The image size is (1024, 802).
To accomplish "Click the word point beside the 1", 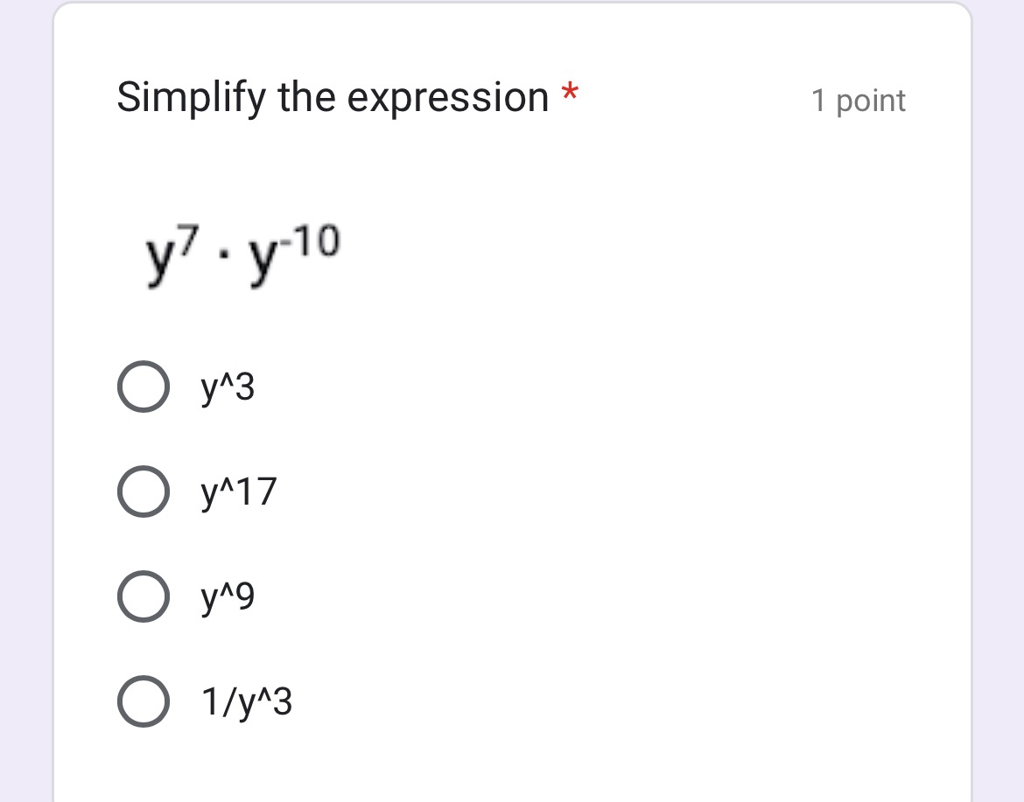I will point(871,102).
